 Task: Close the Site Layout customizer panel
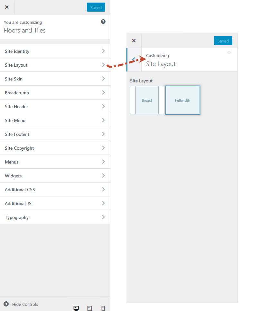click(x=134, y=41)
